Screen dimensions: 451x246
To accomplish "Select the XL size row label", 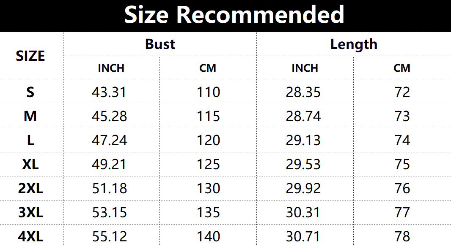I will 30,164.
